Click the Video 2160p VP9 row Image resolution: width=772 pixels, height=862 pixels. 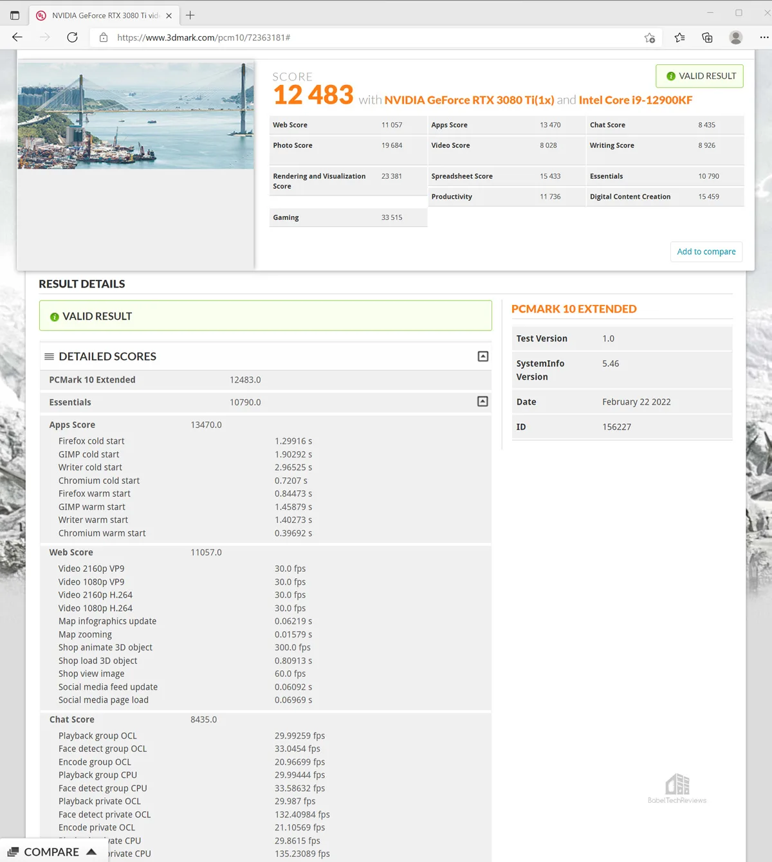coord(266,569)
